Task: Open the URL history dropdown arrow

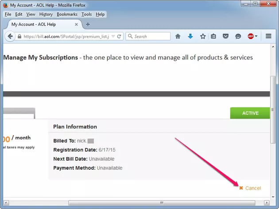Action: click(x=113, y=36)
